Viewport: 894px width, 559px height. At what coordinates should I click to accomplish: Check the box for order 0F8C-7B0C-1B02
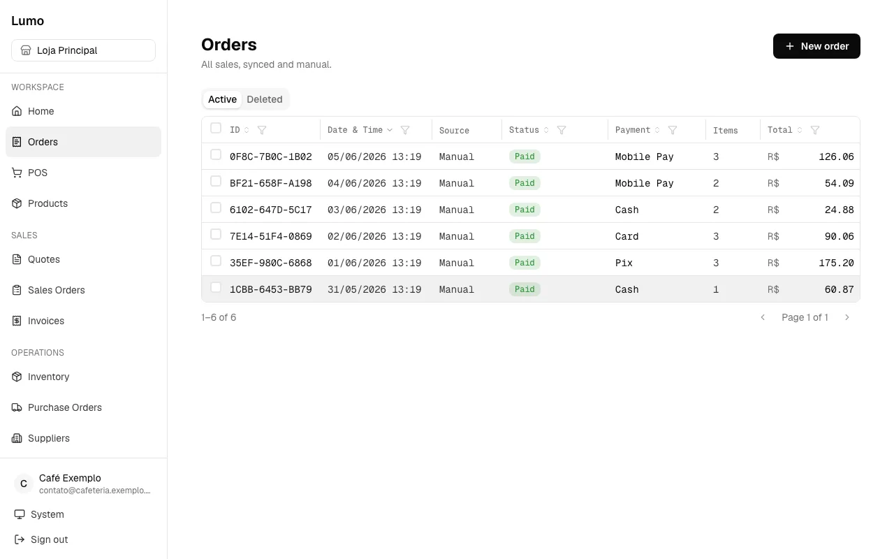(x=216, y=154)
